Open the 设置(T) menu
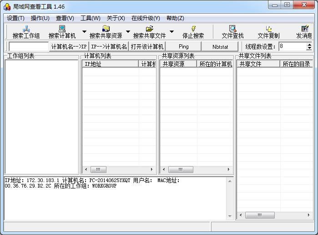This screenshot has height=235, width=318. [x=15, y=18]
